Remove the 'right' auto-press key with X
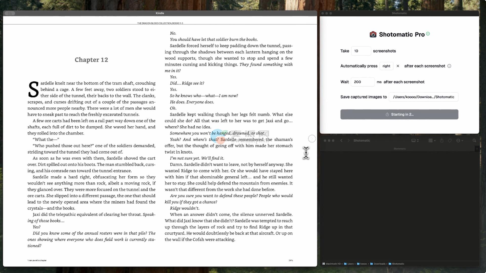The width and height of the screenshot is (486, 273). click(x=398, y=66)
